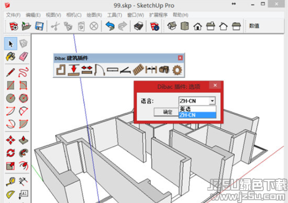Open Dibac options gear icon
The width and height of the screenshot is (288, 203).
pyautogui.click(x=177, y=70)
